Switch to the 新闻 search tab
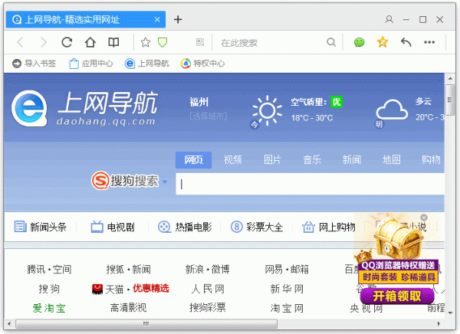Image resolution: width=460 pixels, height=334 pixels. click(351, 160)
